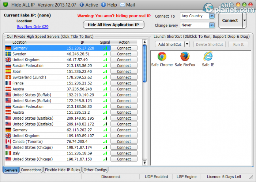
Task: Click server list scrollbar down arrow
Action: (145, 163)
